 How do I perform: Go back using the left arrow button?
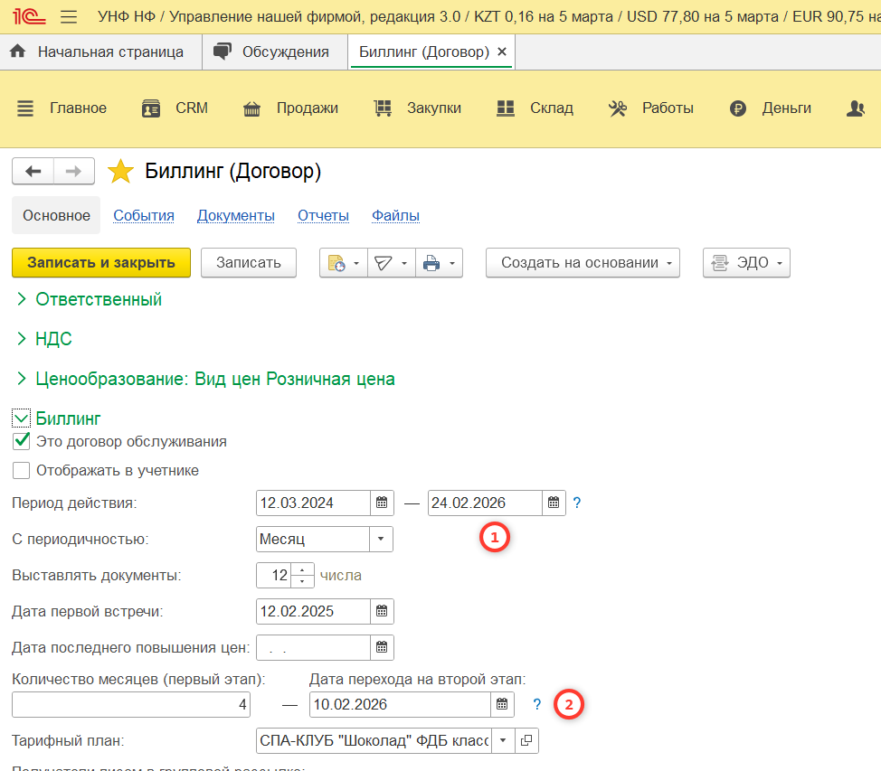pos(33,171)
